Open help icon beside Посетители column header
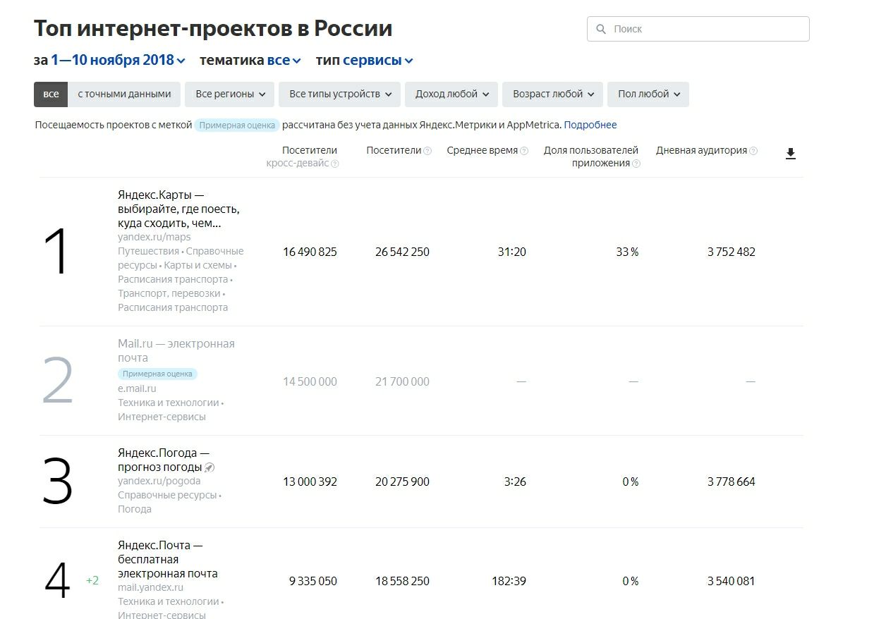 point(427,151)
